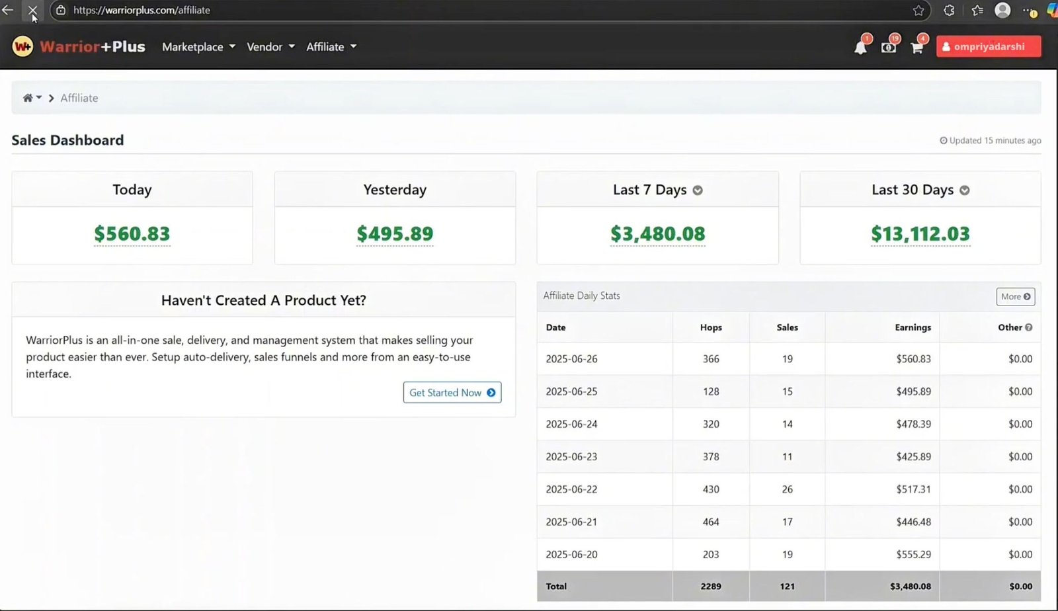The width and height of the screenshot is (1058, 611).
Task: Open the favorites list icon
Action: click(977, 10)
